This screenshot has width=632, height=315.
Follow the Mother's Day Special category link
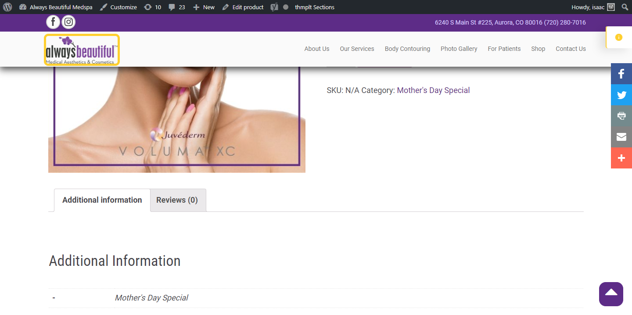[x=433, y=90]
